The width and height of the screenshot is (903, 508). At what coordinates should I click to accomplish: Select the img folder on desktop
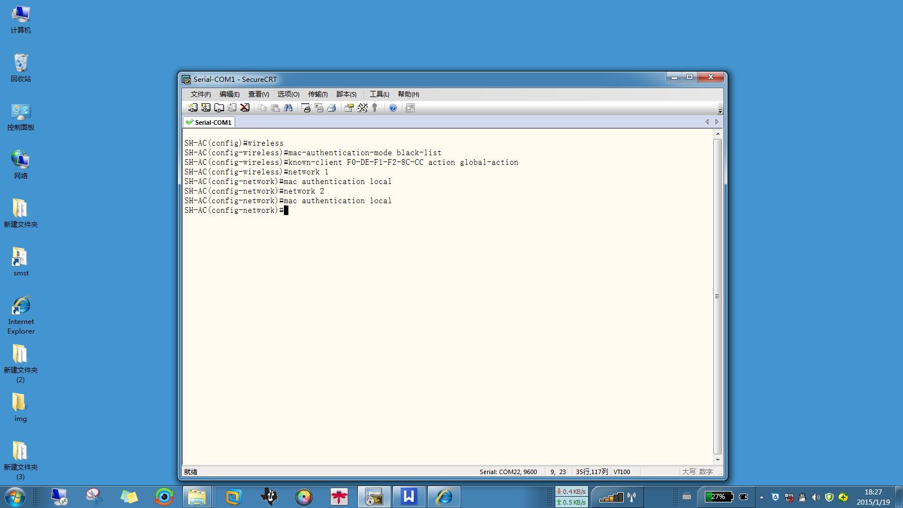tap(21, 408)
